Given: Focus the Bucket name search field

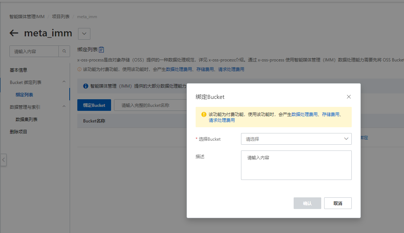Looking at the screenshot, I should (x=151, y=105).
